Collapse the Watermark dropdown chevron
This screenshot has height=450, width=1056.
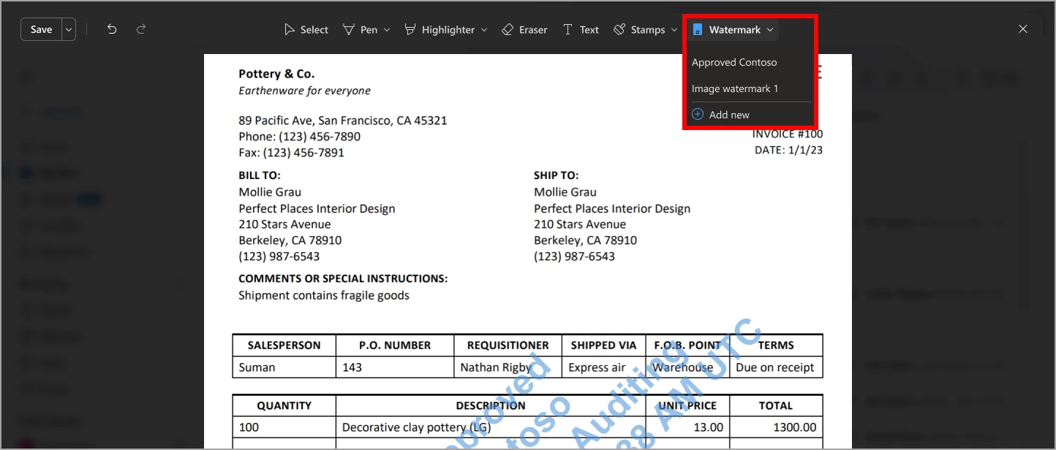[x=770, y=30]
